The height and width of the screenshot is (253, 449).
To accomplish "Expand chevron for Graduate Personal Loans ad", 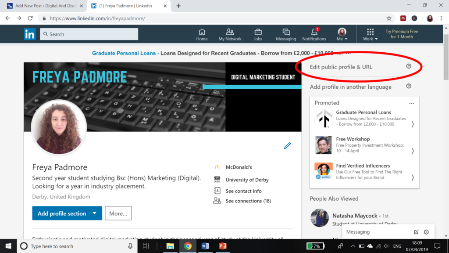I will [413, 124].
